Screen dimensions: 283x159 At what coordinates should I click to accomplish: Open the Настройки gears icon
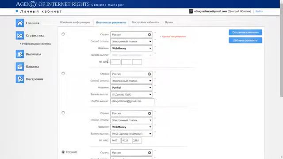pos(19,79)
